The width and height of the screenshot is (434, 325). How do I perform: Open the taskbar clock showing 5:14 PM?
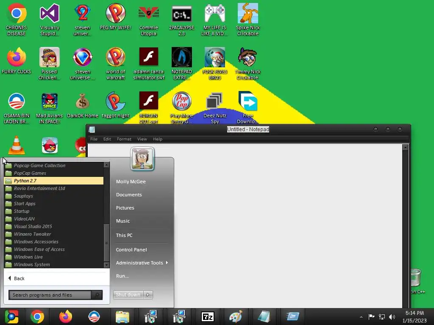tap(415, 317)
